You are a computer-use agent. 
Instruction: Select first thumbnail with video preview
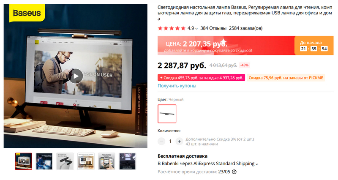[24, 161]
